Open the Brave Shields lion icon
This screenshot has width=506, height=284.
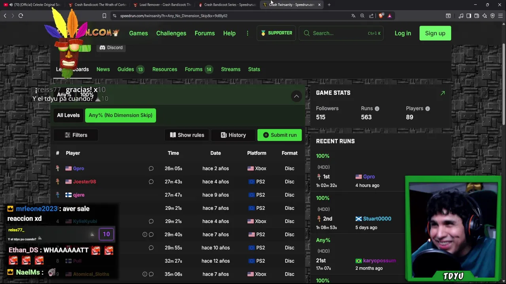click(381, 16)
